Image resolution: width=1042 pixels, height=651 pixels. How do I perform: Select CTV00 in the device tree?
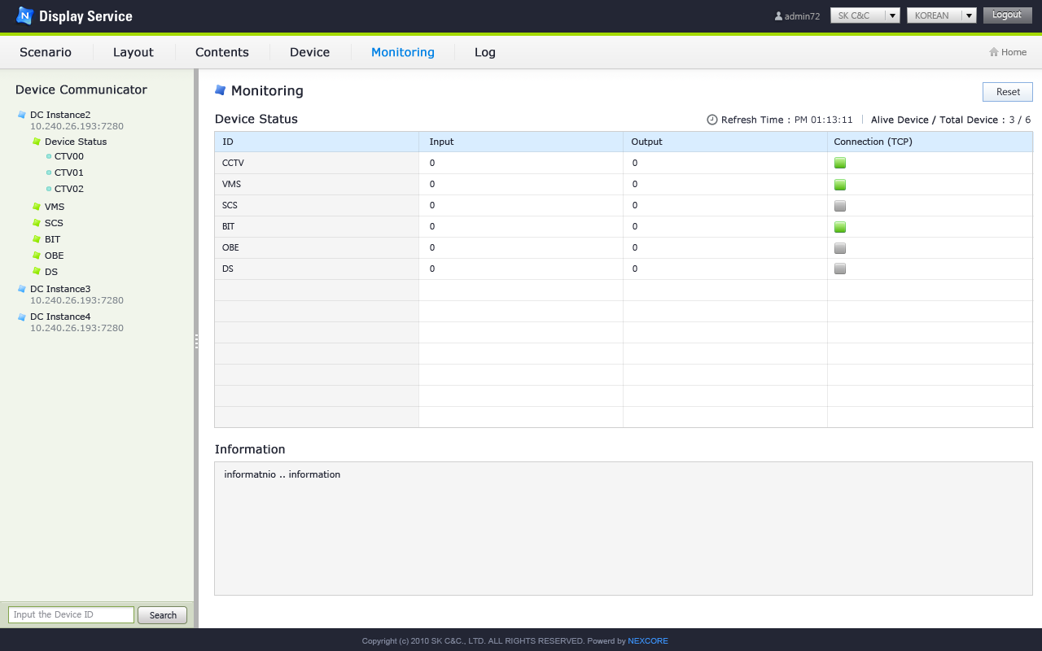(x=69, y=156)
